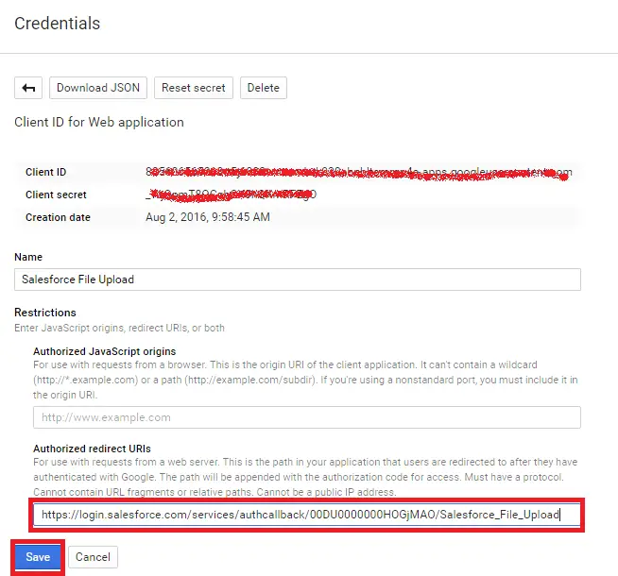This screenshot has height=576, width=618.
Task: Click the Authorized JavaScript origins label
Action: coord(105,351)
